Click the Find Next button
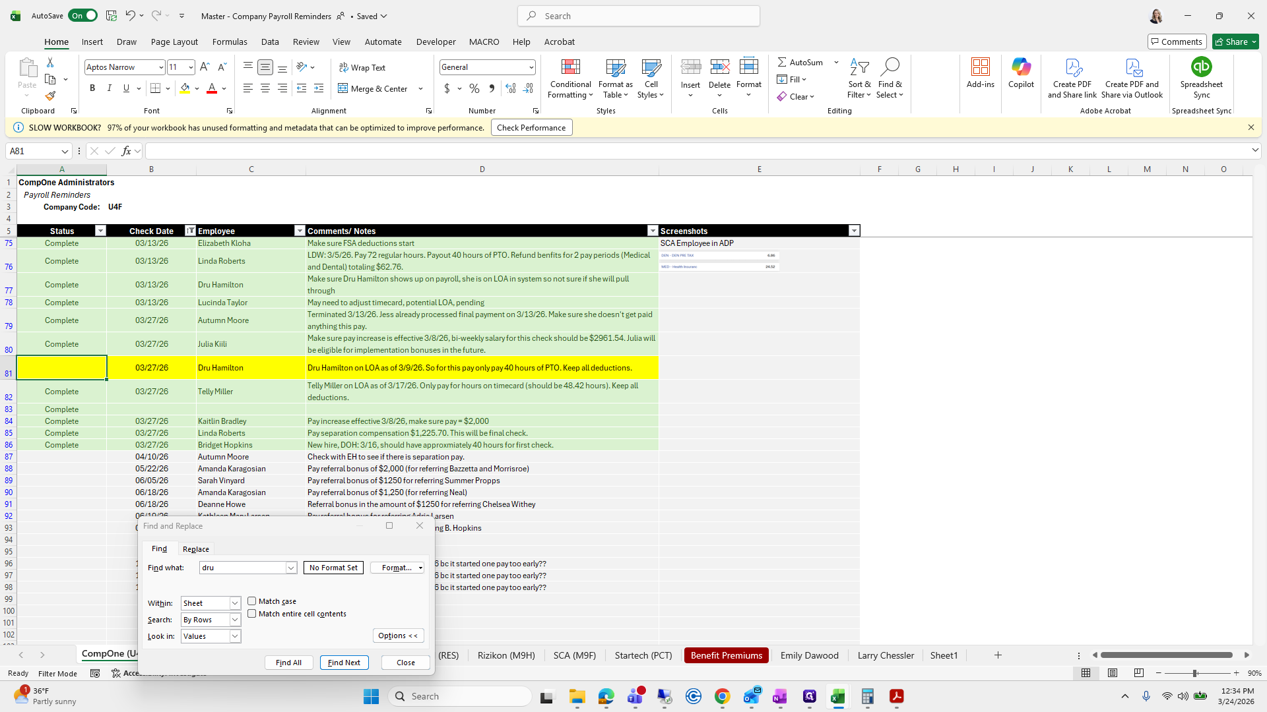 344,663
